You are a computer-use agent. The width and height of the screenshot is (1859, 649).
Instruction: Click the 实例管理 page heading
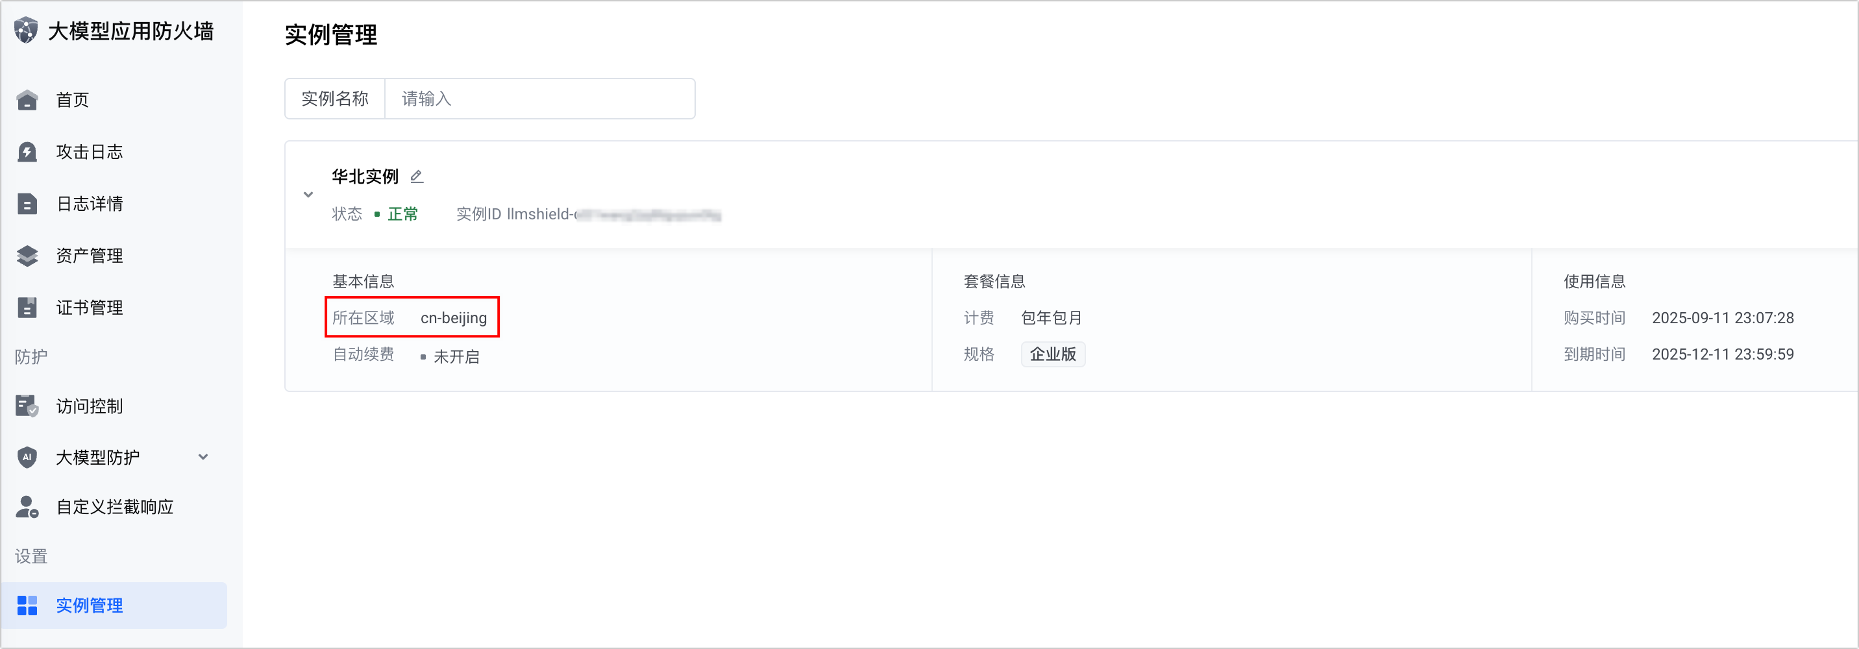330,34
